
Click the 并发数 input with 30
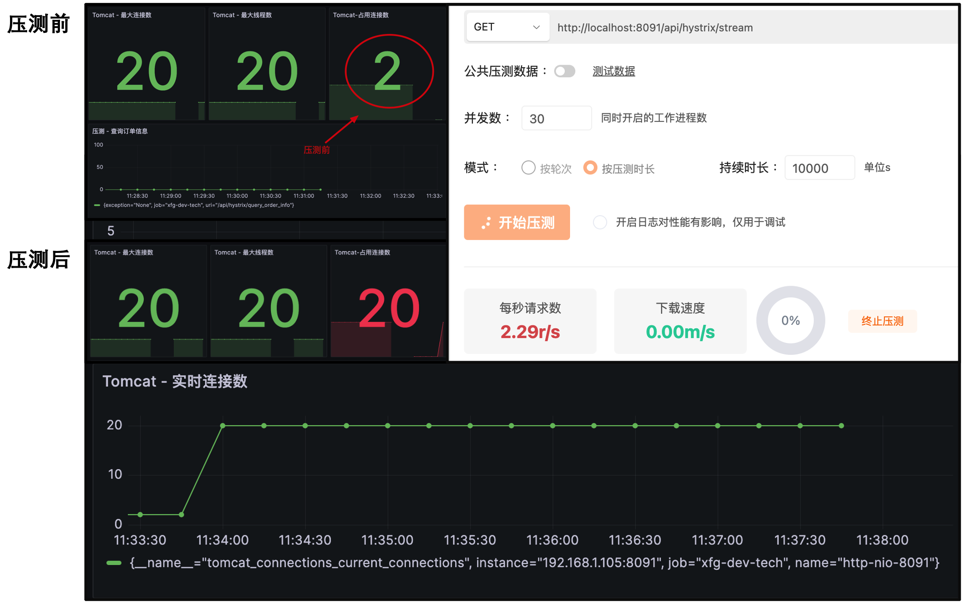556,119
